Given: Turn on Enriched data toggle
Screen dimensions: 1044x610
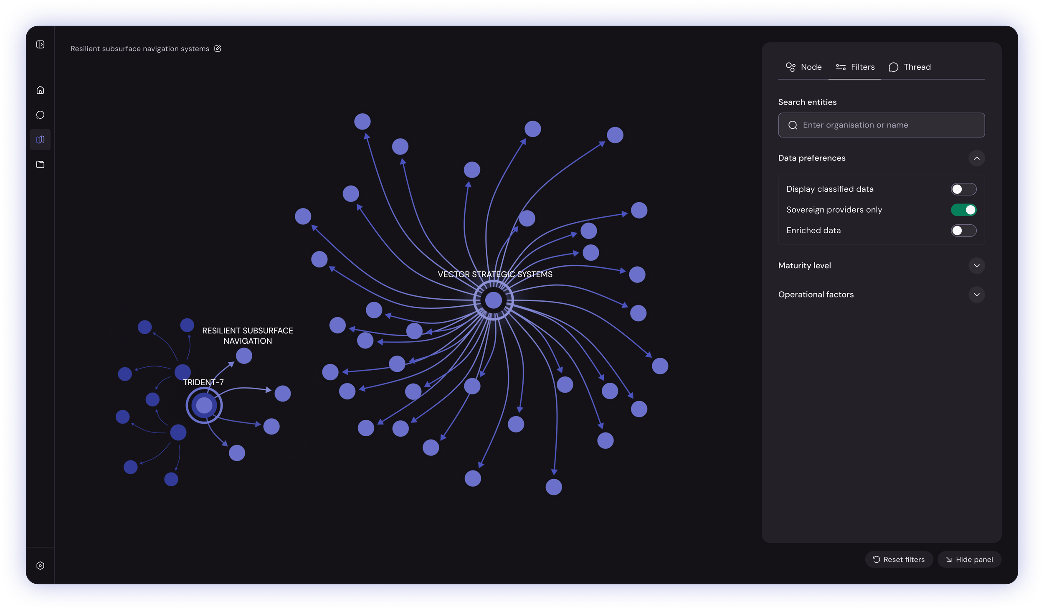Looking at the screenshot, I should coord(963,231).
